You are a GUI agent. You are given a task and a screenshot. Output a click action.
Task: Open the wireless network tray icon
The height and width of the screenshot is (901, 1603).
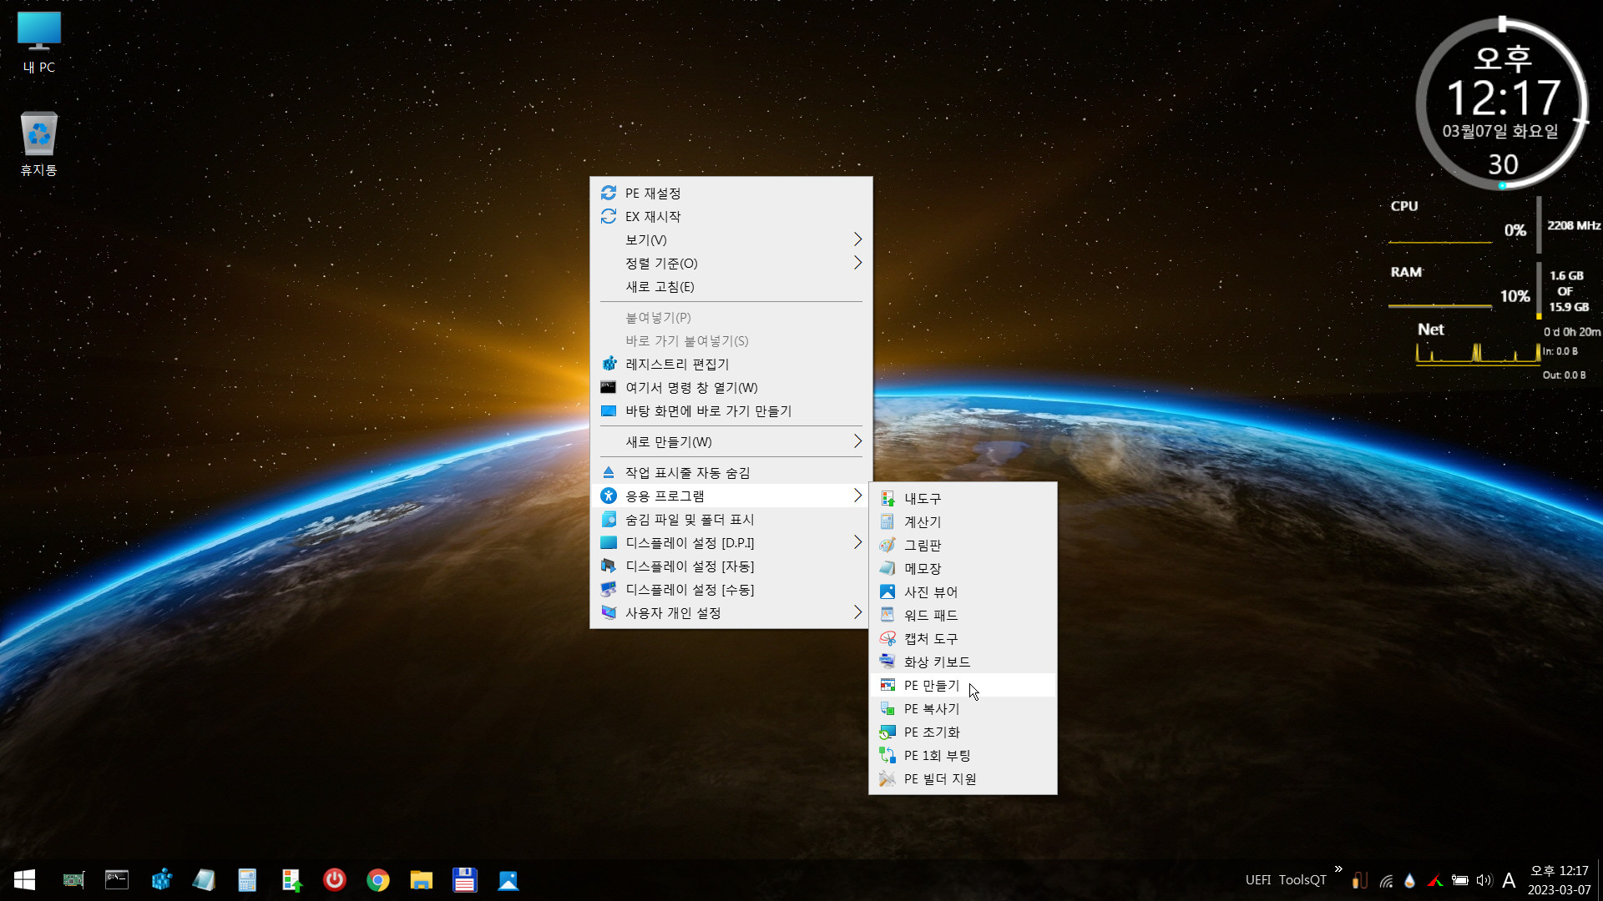click(x=1386, y=881)
